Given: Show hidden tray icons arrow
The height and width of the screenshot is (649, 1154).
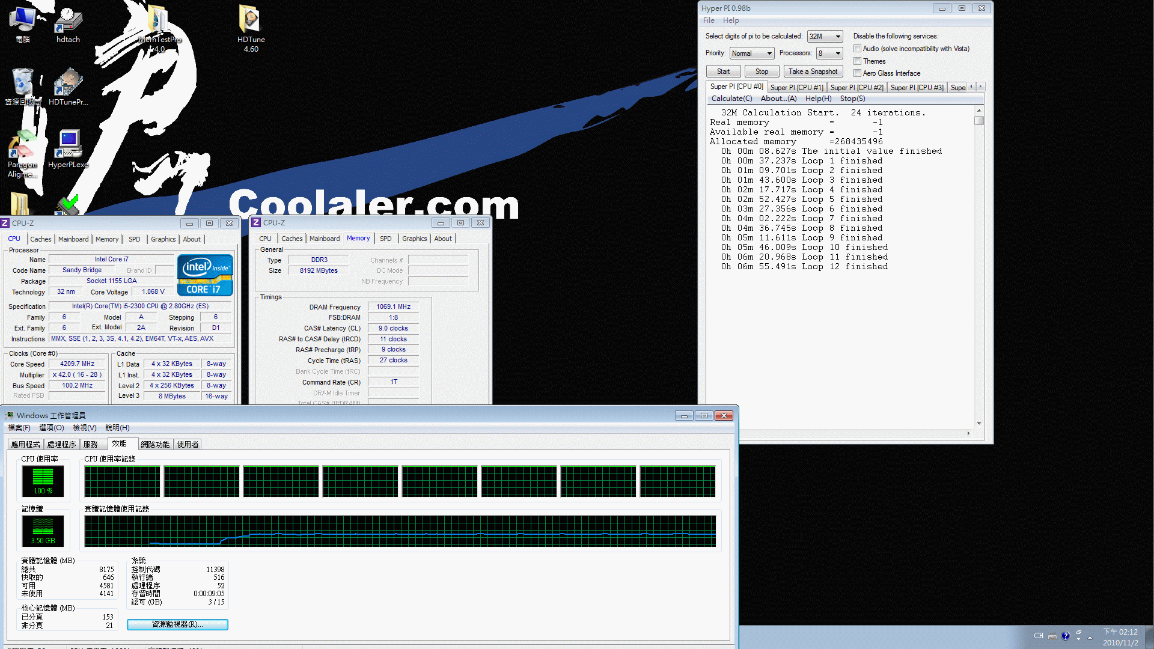Looking at the screenshot, I should [1090, 637].
